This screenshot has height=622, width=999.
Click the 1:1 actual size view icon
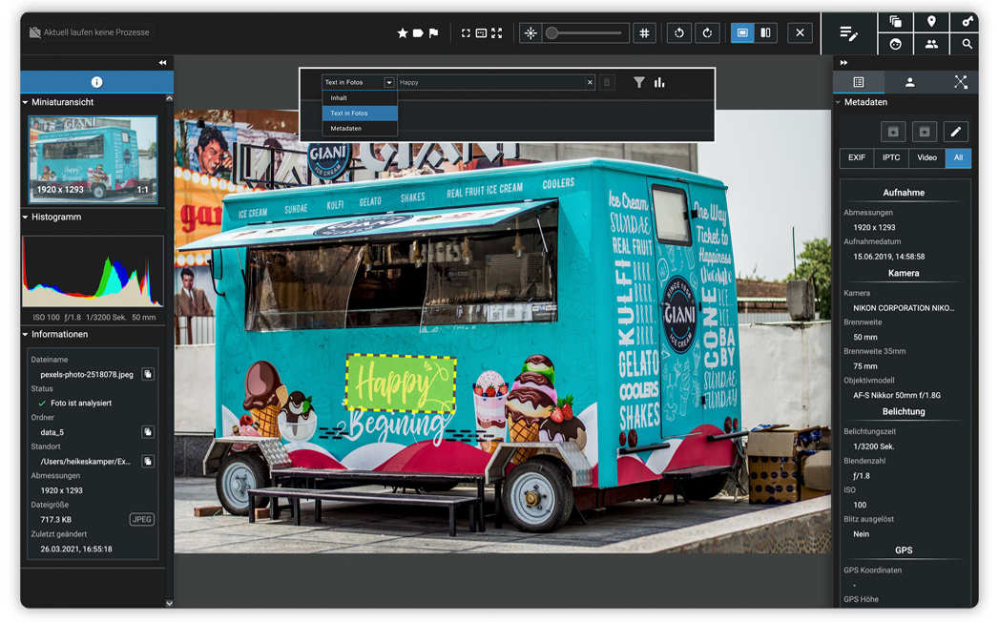click(481, 33)
